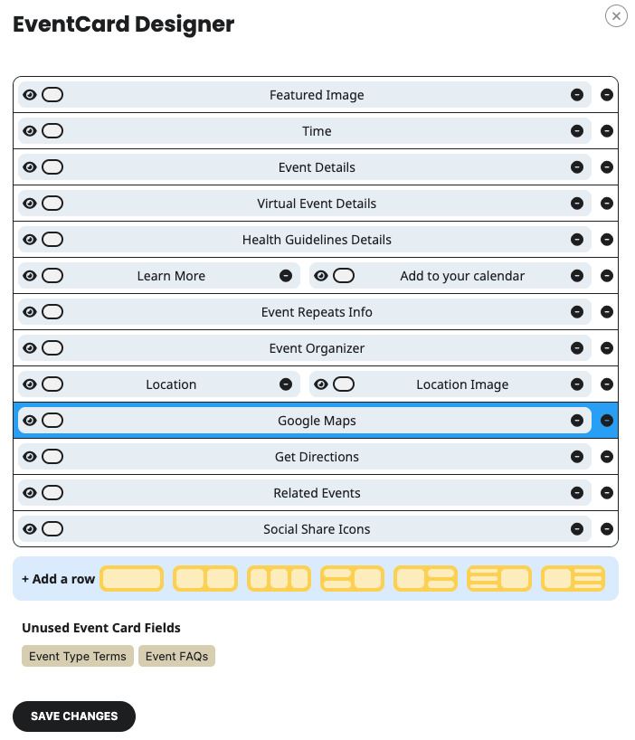Select the Event Type Terms unused field

coord(78,656)
